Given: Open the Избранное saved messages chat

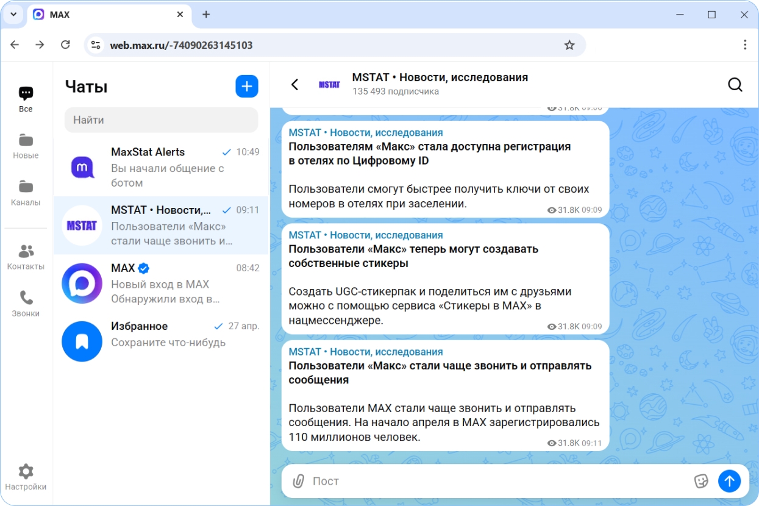Looking at the screenshot, I should click(x=161, y=341).
